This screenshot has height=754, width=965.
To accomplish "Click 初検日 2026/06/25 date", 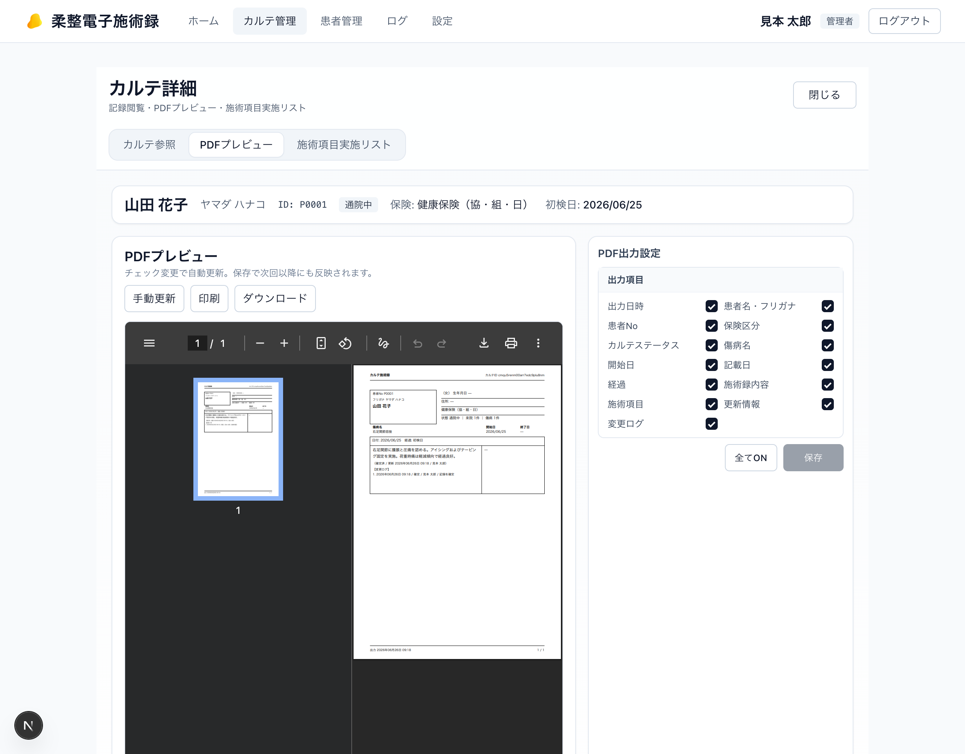I will tap(593, 205).
